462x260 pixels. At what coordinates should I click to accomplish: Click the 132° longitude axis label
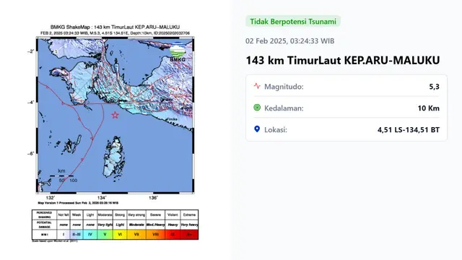click(51, 198)
